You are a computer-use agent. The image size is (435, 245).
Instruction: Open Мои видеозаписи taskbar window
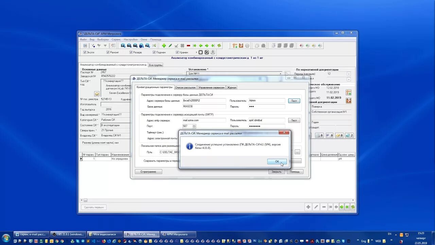pyautogui.click(x=104, y=234)
